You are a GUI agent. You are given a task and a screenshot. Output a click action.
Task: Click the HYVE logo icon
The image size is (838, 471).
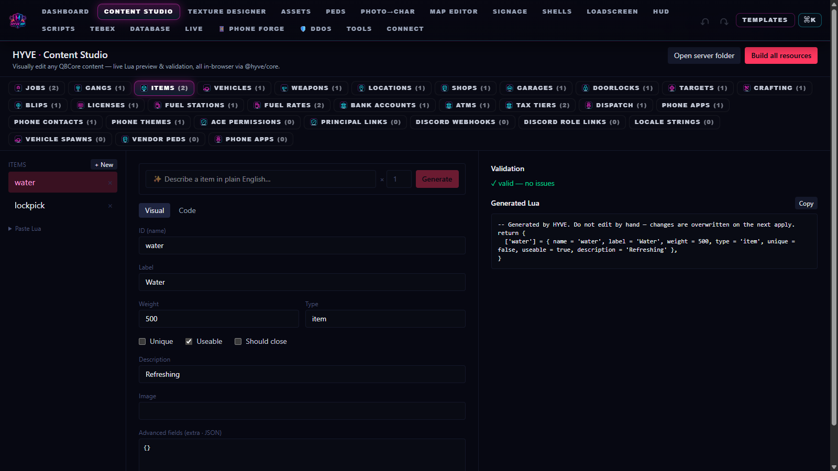(18, 20)
